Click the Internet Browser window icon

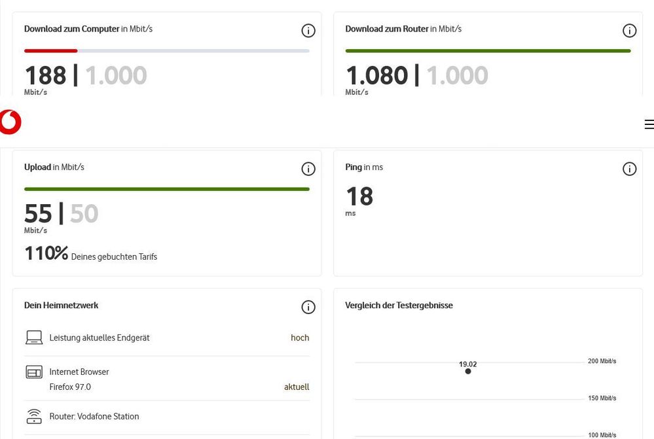coord(34,372)
